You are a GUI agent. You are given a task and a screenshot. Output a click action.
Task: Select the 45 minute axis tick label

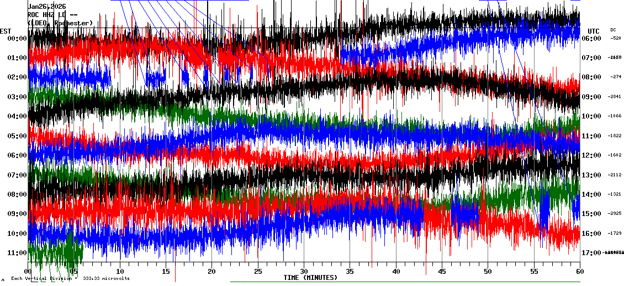[x=442, y=272]
